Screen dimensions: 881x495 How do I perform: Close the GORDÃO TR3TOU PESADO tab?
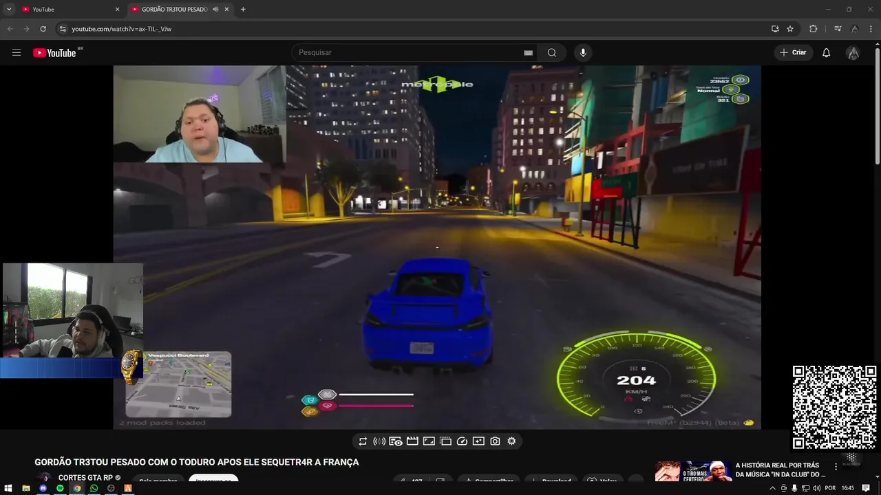click(226, 9)
